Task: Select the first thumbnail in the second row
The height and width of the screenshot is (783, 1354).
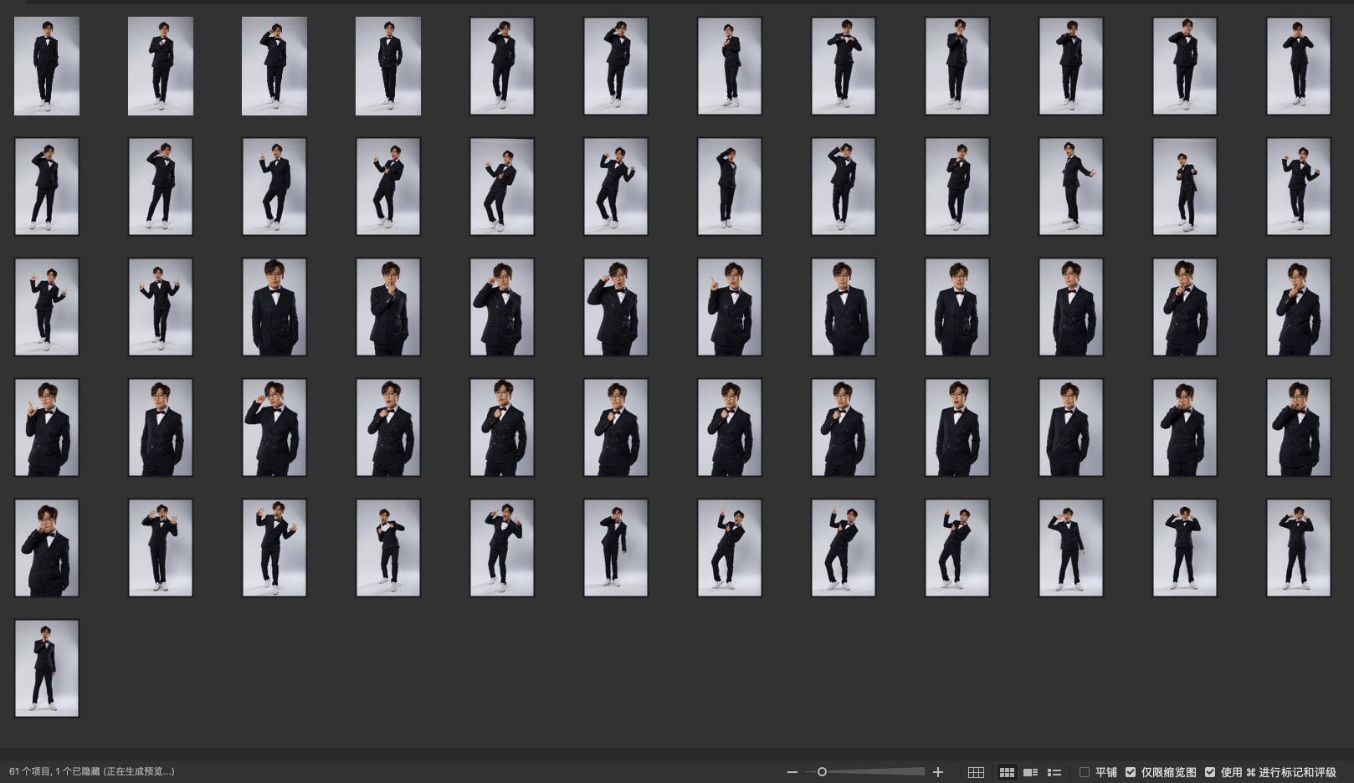Action: tap(47, 187)
